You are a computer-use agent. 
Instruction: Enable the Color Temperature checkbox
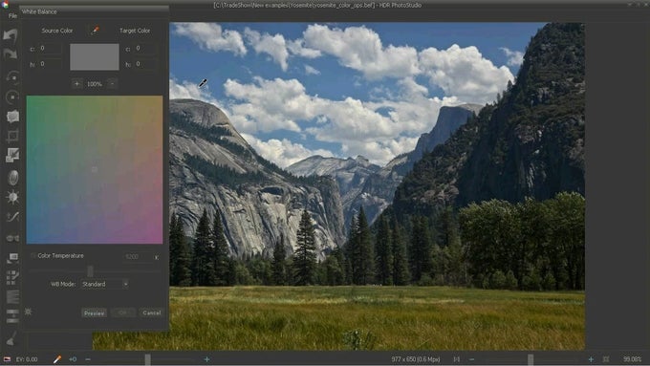click(32, 256)
